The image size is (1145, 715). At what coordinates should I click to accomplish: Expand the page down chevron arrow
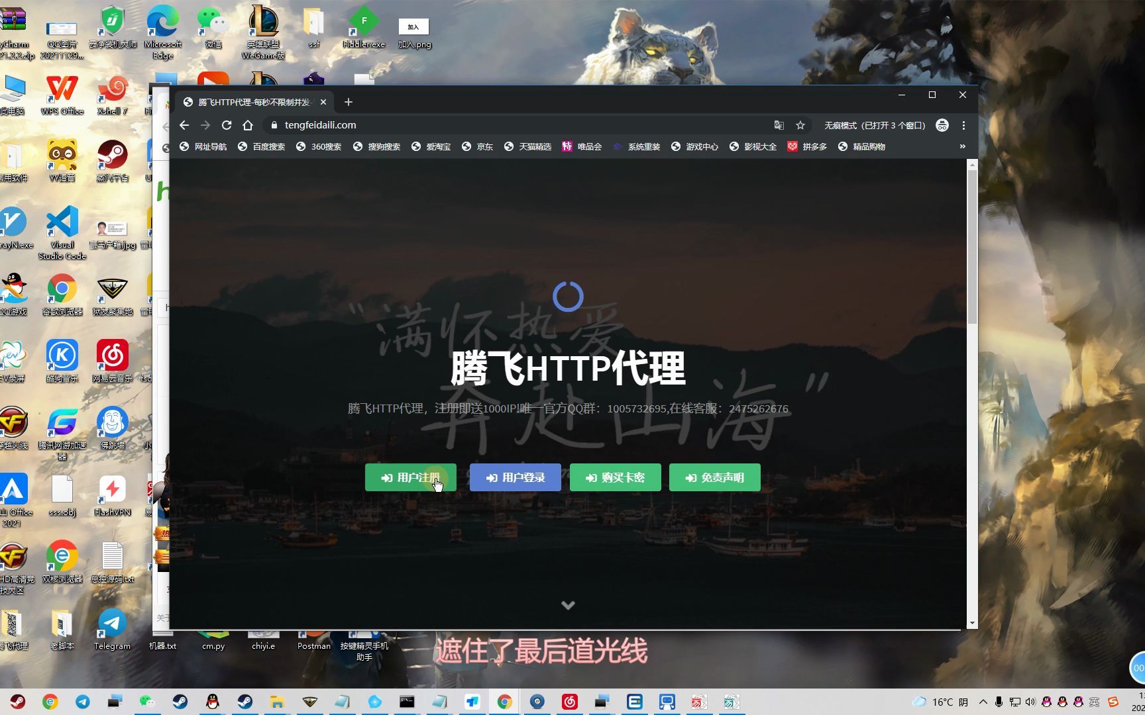tap(567, 604)
